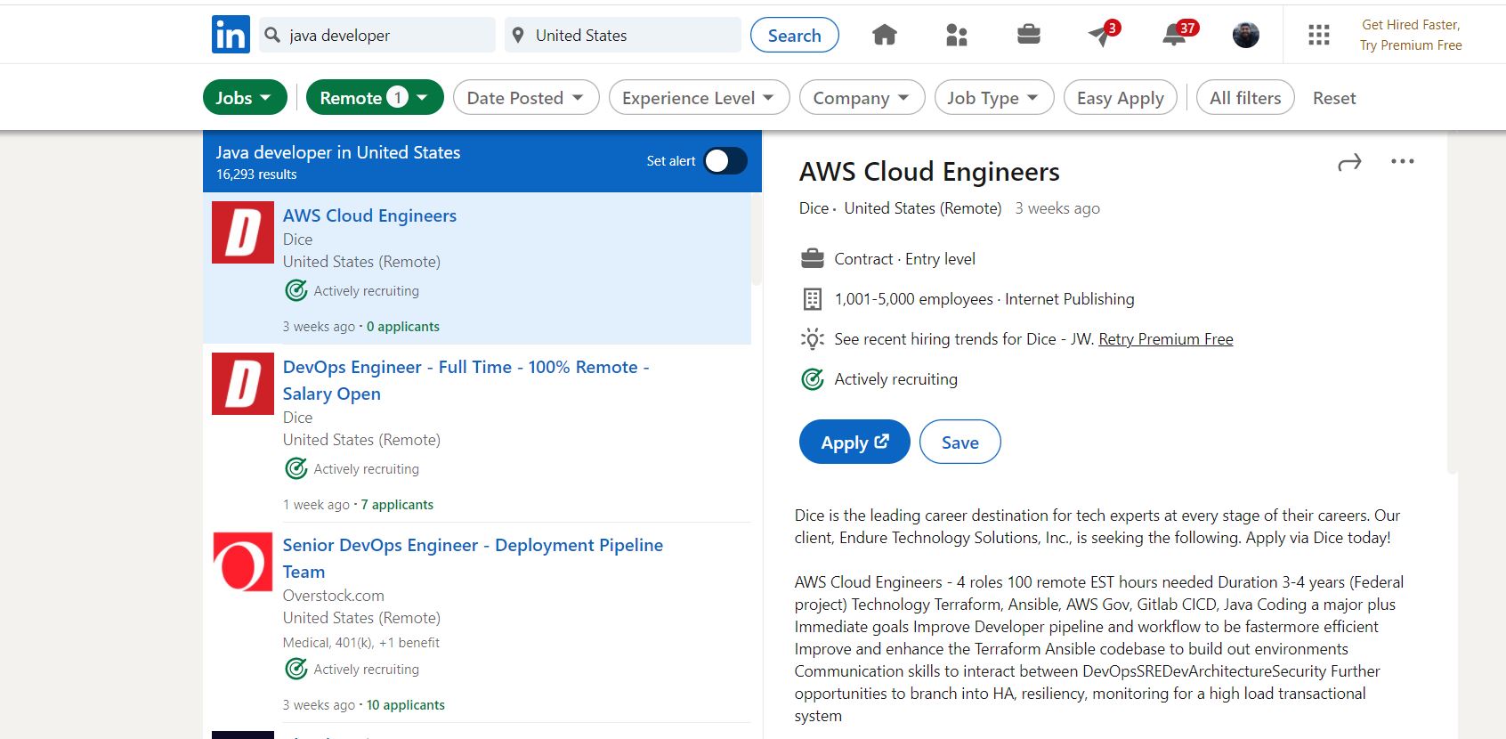The height and width of the screenshot is (739, 1506).
Task: Click the Retry Premium Free link
Action: click(x=1165, y=339)
